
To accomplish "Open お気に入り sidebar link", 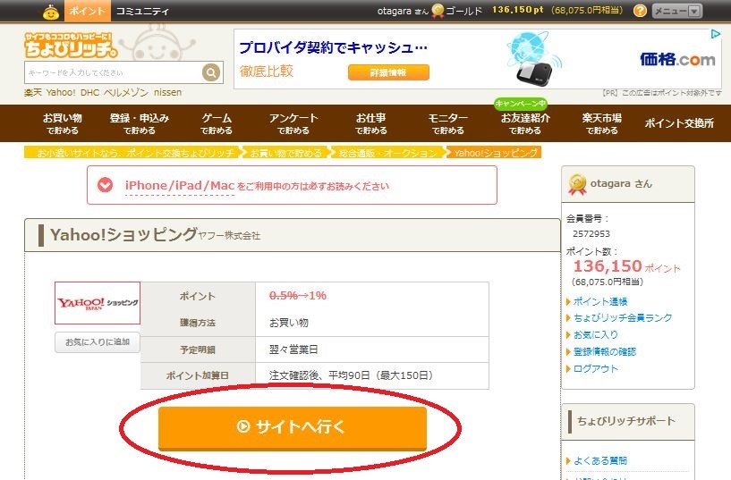I will 595,334.
